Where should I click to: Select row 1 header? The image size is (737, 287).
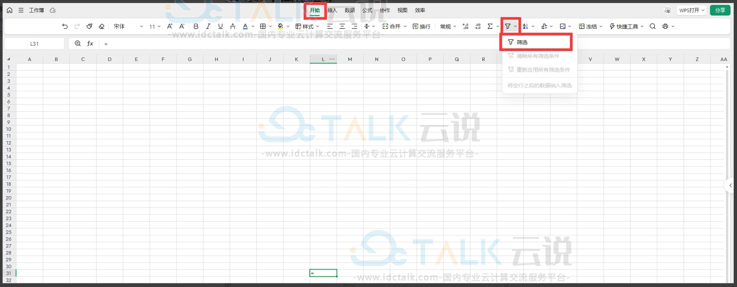(x=9, y=67)
